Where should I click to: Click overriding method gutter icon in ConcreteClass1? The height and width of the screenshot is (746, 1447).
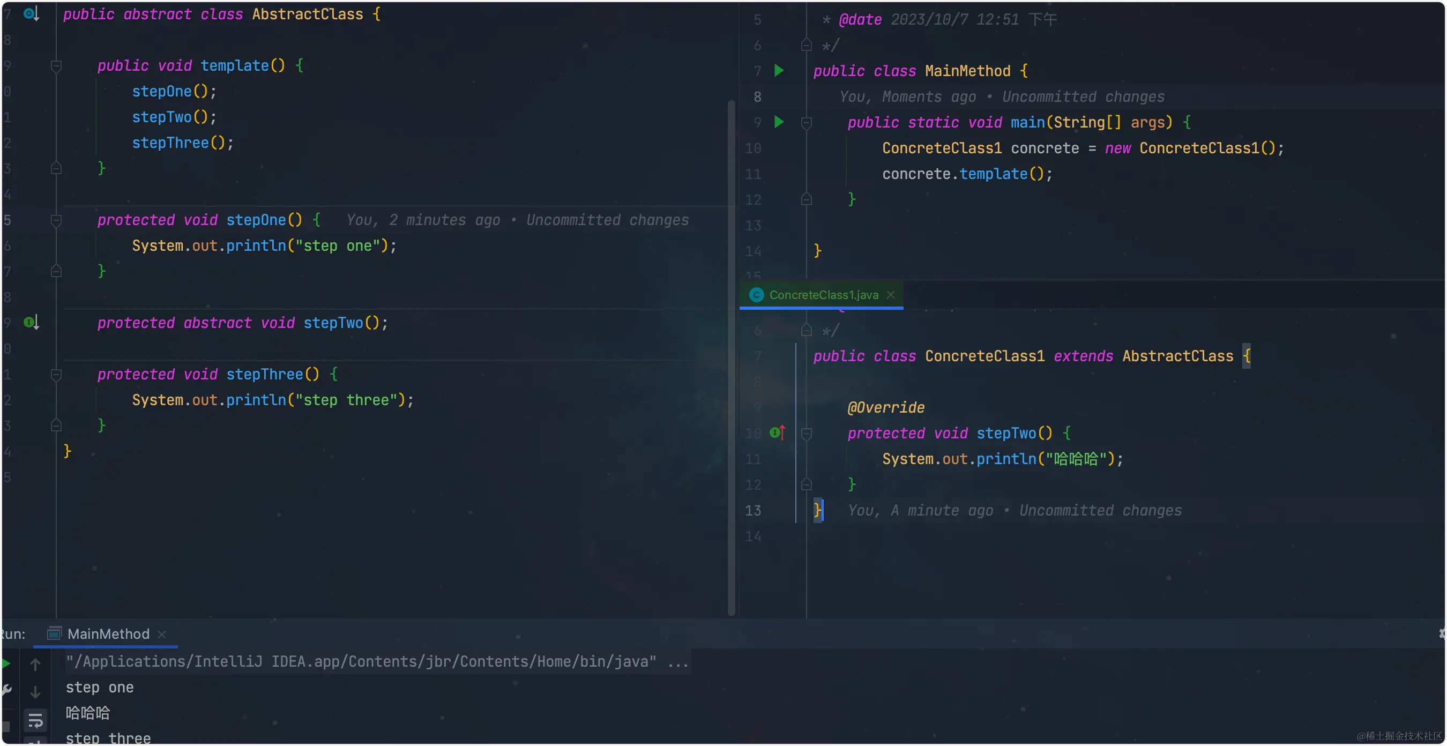[778, 432]
